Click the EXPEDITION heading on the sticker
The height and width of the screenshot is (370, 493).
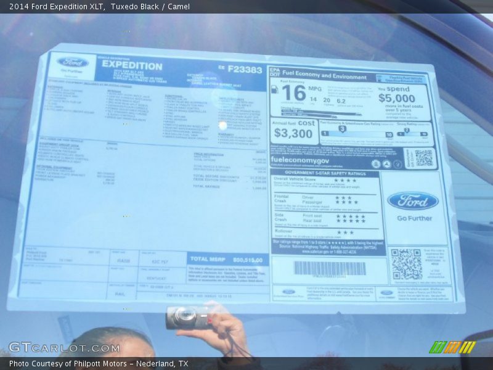[x=132, y=65]
